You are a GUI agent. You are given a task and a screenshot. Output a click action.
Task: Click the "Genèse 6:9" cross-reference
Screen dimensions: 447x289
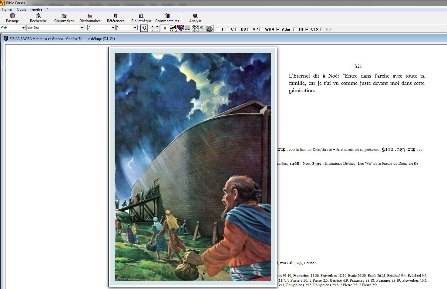pos(339,281)
